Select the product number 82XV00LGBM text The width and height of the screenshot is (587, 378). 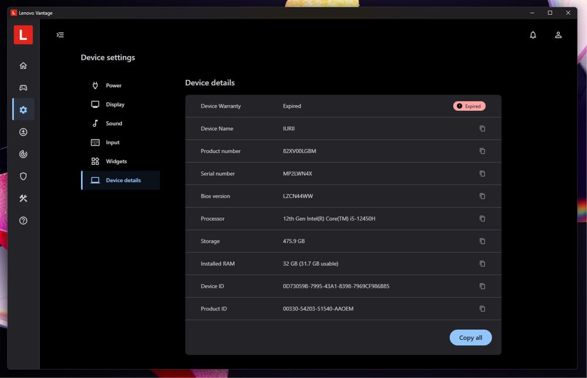(x=299, y=151)
